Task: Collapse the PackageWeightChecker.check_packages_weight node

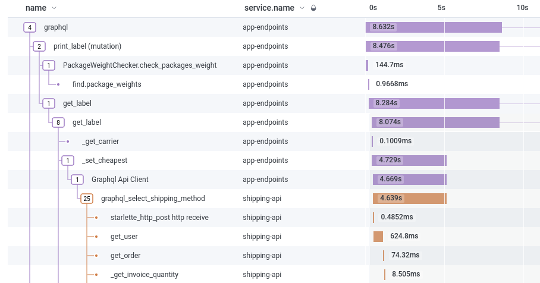Action: click(49, 65)
